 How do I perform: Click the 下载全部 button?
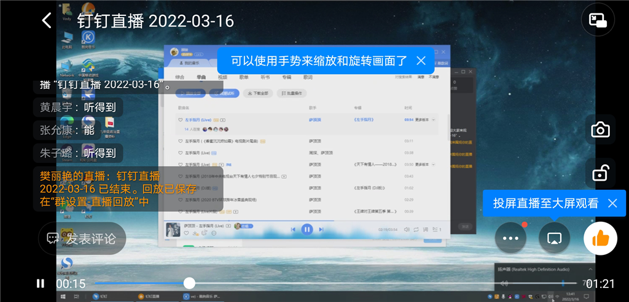click(x=258, y=93)
